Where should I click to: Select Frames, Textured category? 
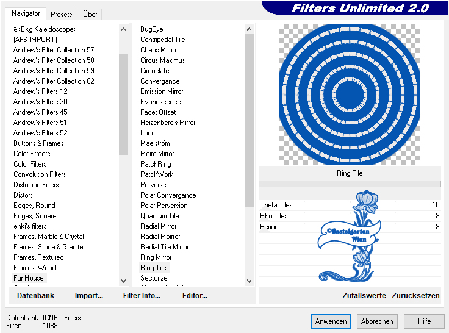[x=38, y=257]
